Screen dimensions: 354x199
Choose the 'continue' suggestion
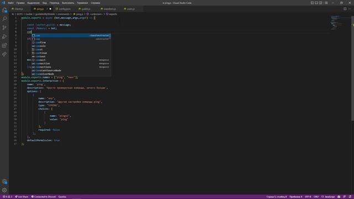point(71,53)
